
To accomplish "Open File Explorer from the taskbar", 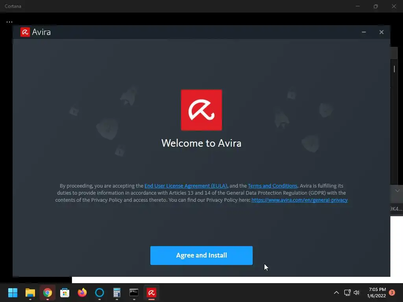I will [30, 293].
